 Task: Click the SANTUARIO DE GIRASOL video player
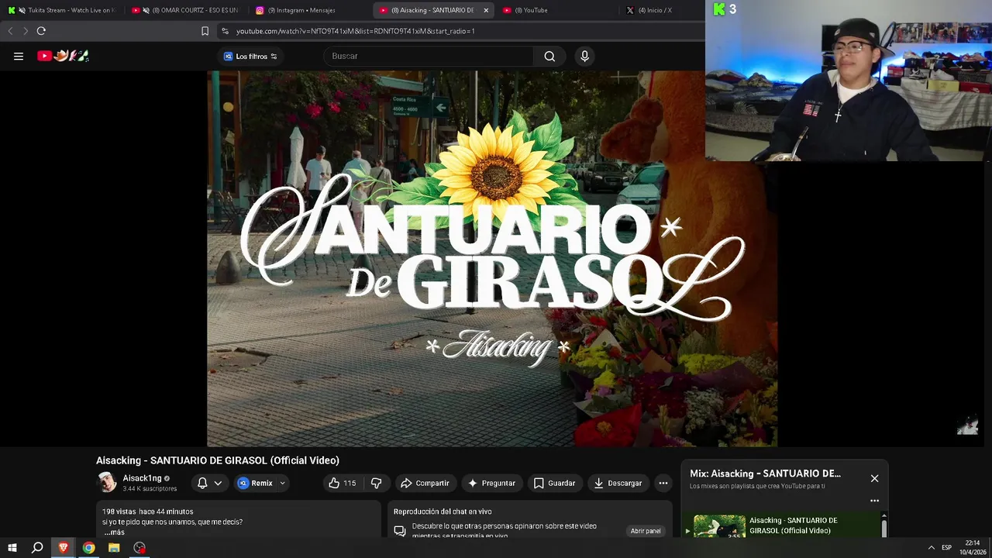(491, 259)
